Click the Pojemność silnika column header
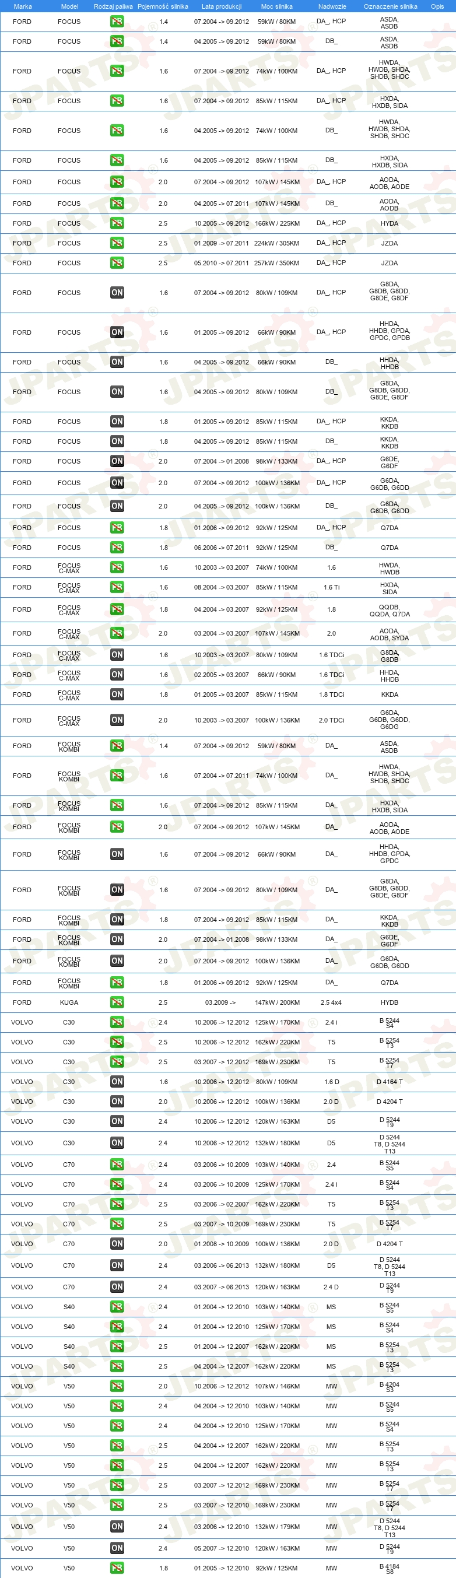This screenshot has width=456, height=1578. (x=163, y=6)
